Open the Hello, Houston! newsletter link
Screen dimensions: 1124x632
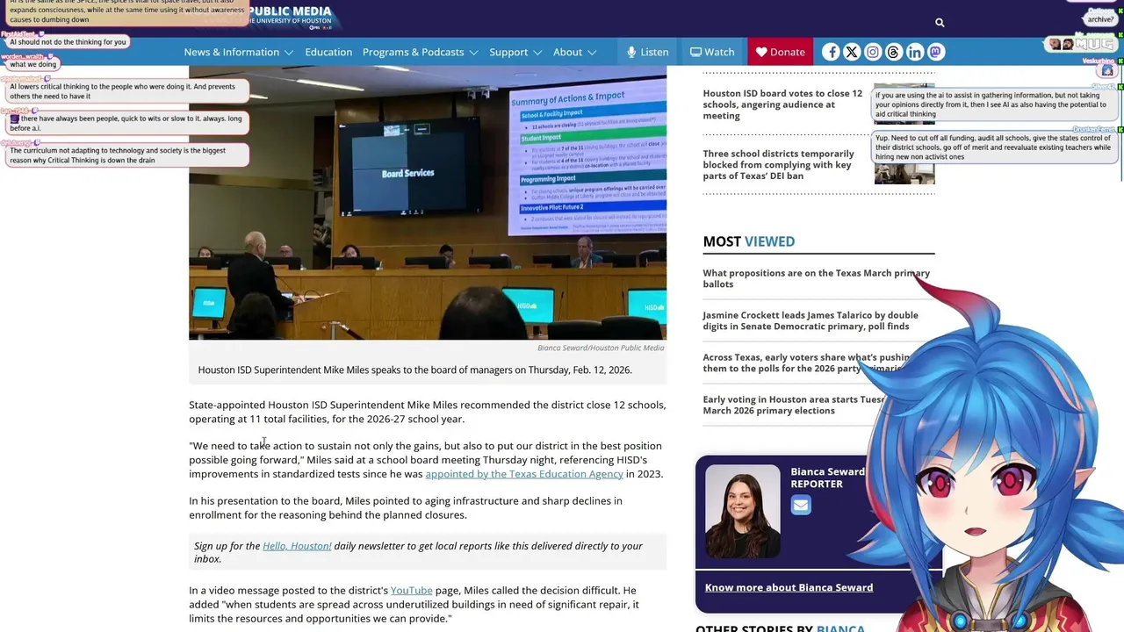(297, 546)
